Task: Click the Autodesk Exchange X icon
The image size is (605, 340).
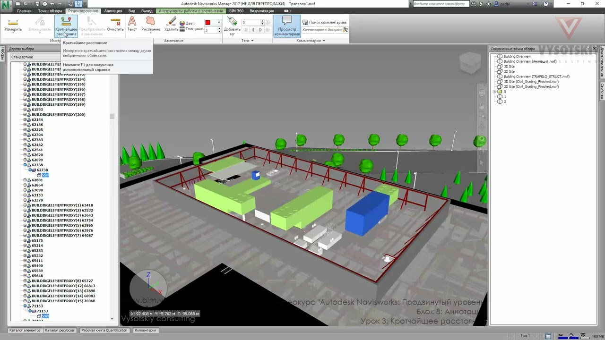Action: pyautogui.click(x=536, y=4)
